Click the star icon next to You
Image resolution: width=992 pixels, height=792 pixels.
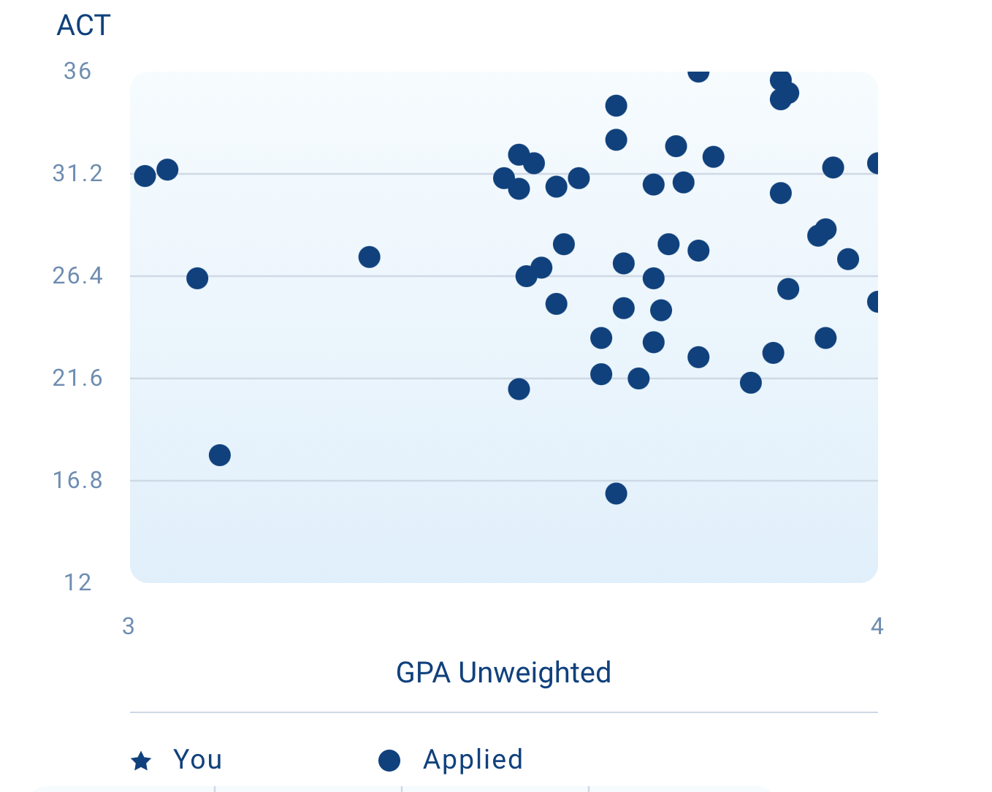[141, 761]
